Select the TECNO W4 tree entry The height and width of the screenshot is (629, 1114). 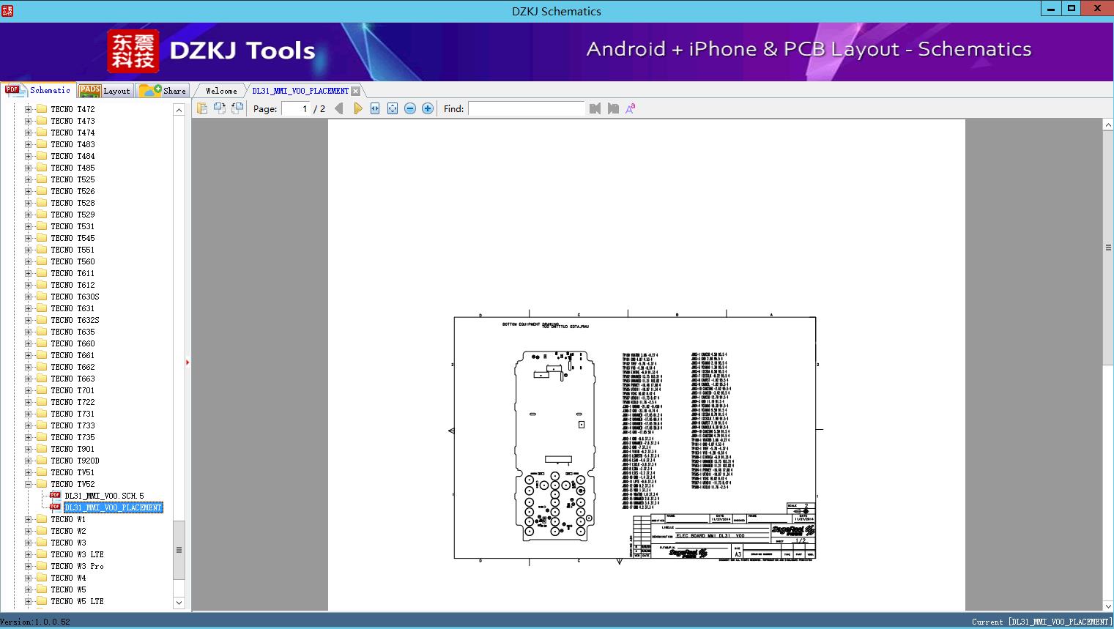68,578
